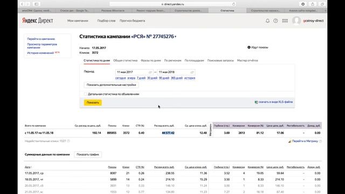Switch to Статистика browser tab
The width and height of the screenshot is (345, 194).
[x=227, y=11]
